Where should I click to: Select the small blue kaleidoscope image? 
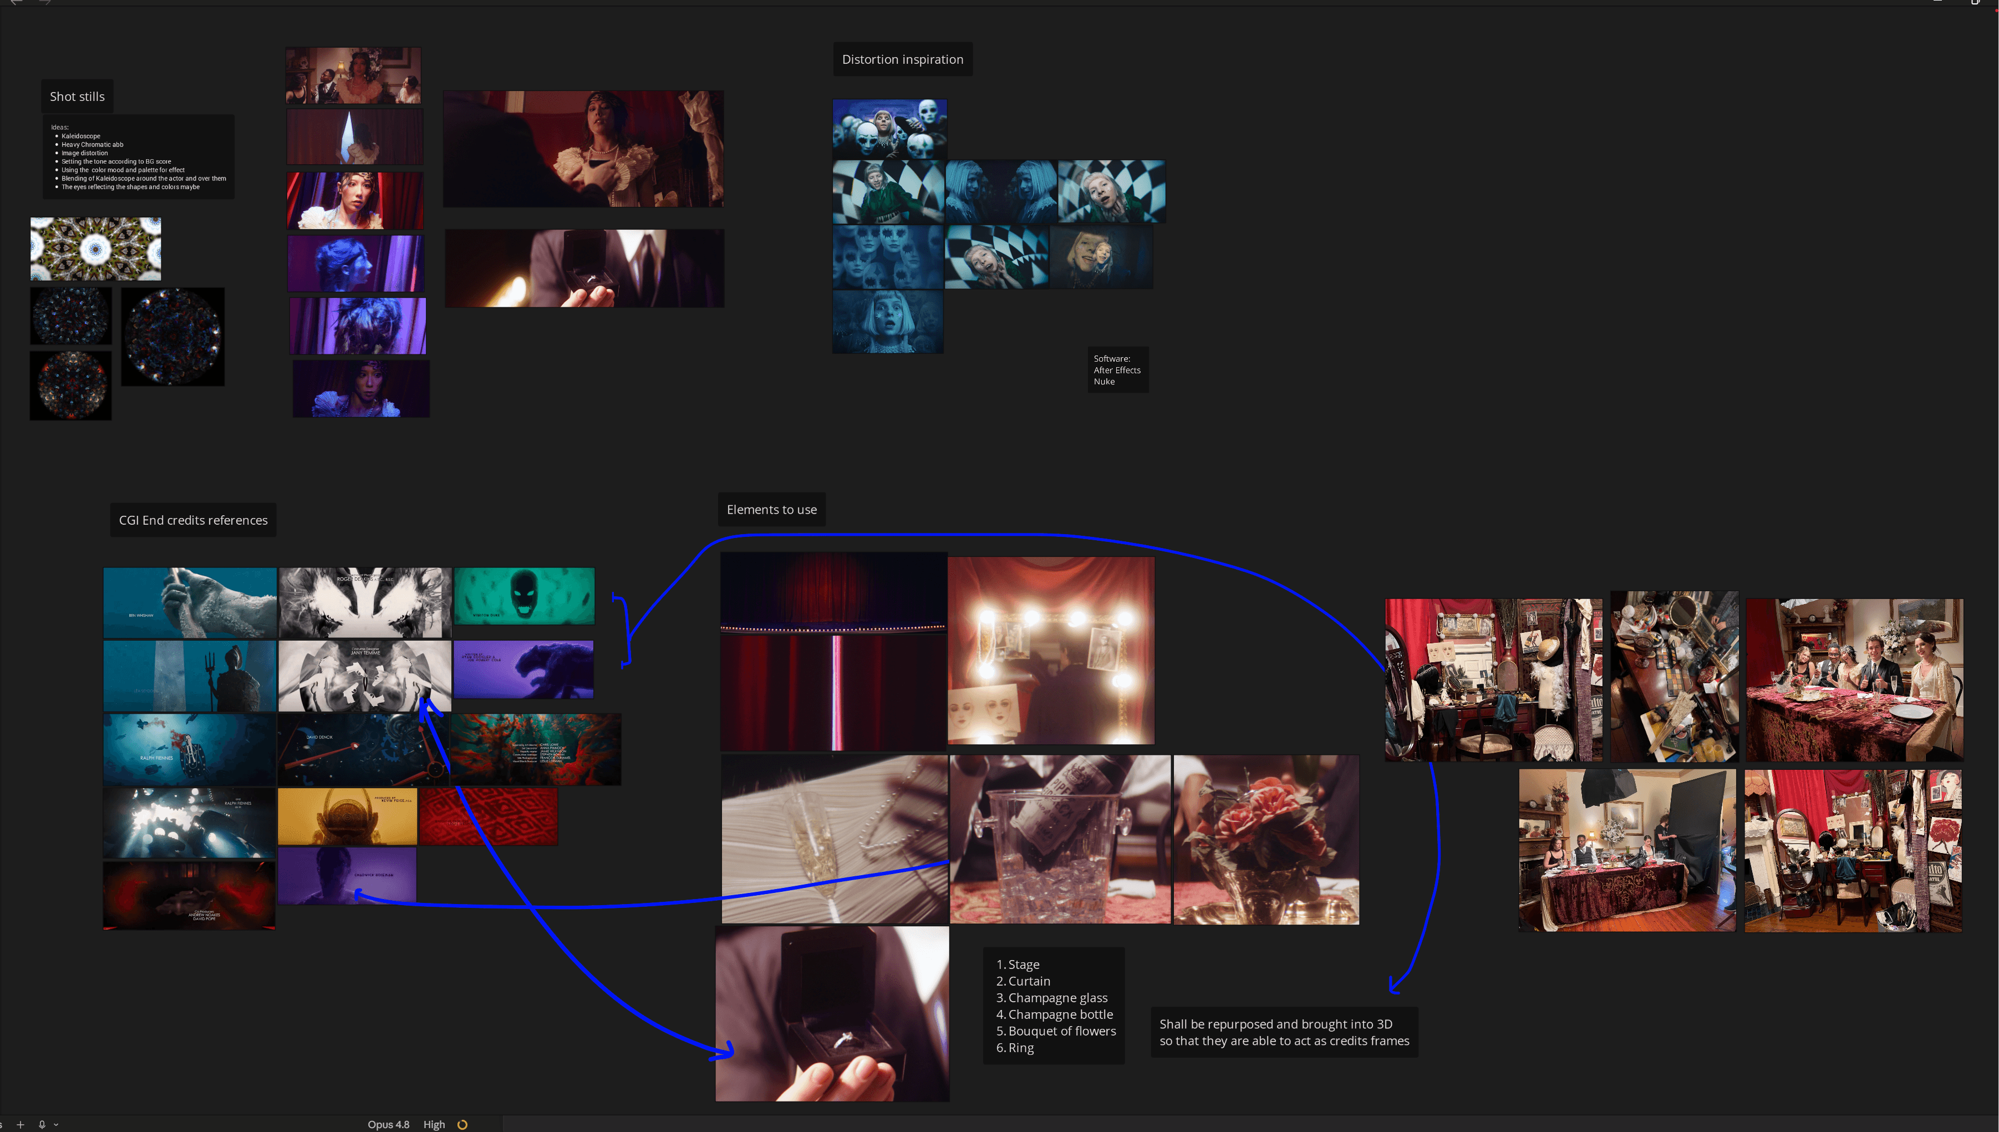71,316
